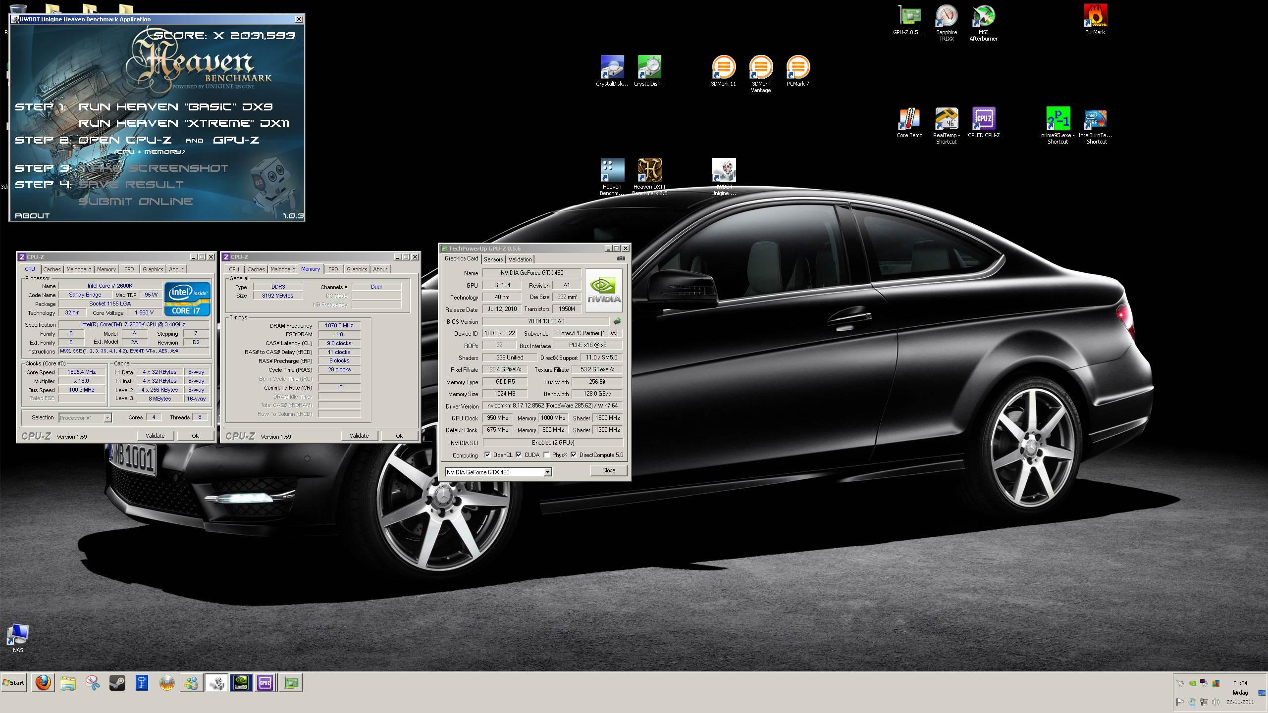Click the GPU Name field NVIDIA GeForce GTX 460
Image resolution: width=1268 pixels, height=713 pixels.
531,273
